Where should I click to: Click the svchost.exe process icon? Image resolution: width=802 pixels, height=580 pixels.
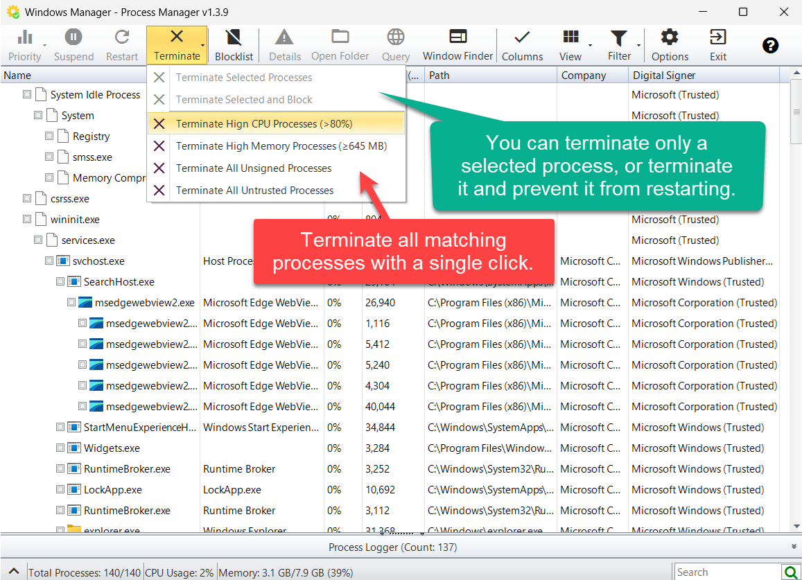(x=62, y=261)
